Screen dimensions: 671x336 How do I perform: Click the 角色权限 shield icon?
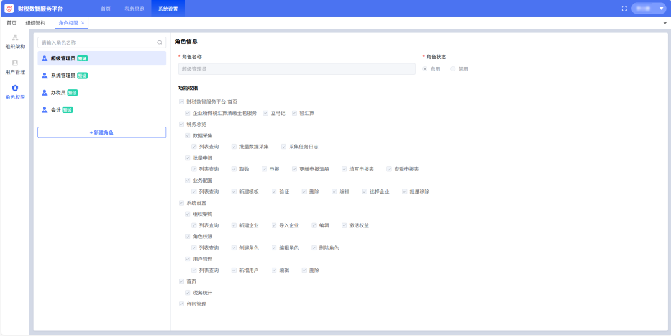click(x=15, y=88)
